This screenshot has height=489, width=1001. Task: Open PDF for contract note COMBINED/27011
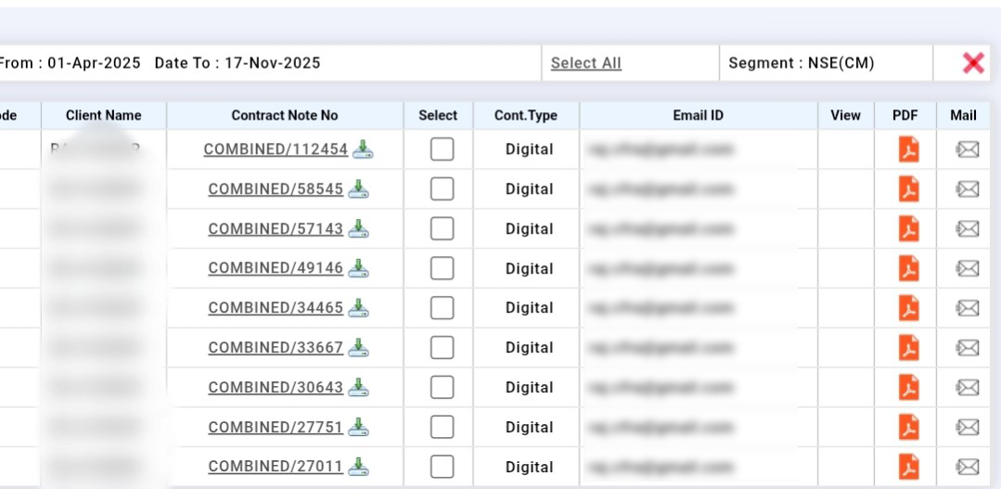pyautogui.click(x=909, y=467)
